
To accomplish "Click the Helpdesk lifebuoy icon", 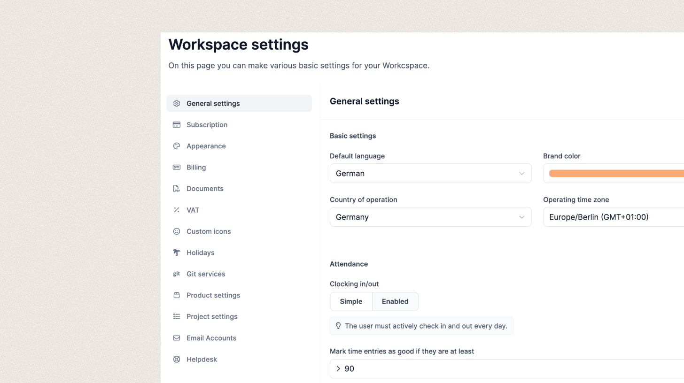I will point(177,360).
